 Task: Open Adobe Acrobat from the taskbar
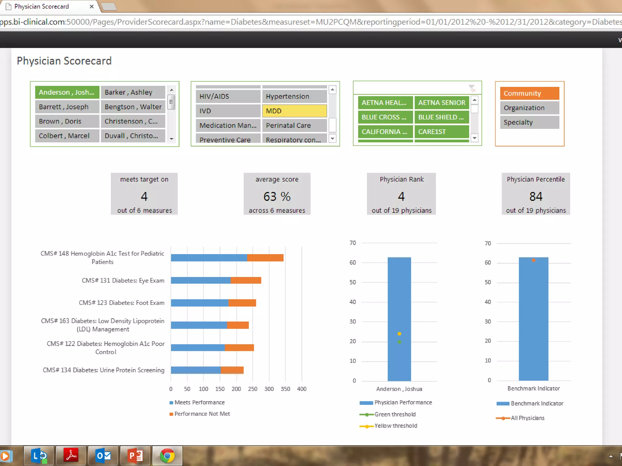71,455
